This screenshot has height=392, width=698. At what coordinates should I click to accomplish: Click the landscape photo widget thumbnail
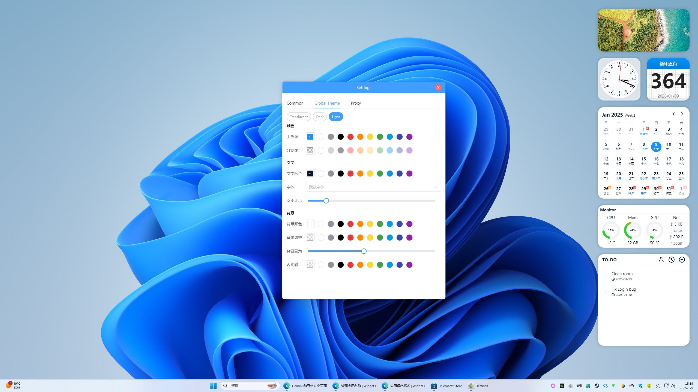tap(643, 30)
